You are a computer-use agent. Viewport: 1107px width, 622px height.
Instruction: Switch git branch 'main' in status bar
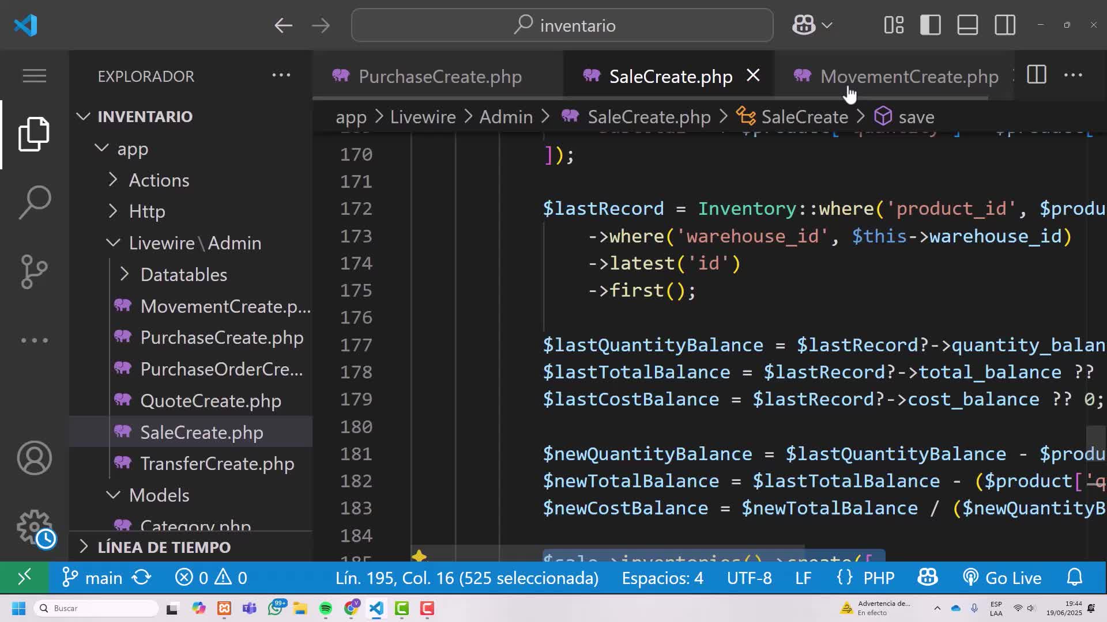(x=92, y=577)
